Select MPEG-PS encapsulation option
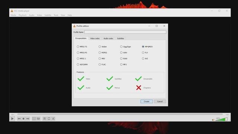The width and height of the screenshot is (238, 134). [x=82, y=52]
